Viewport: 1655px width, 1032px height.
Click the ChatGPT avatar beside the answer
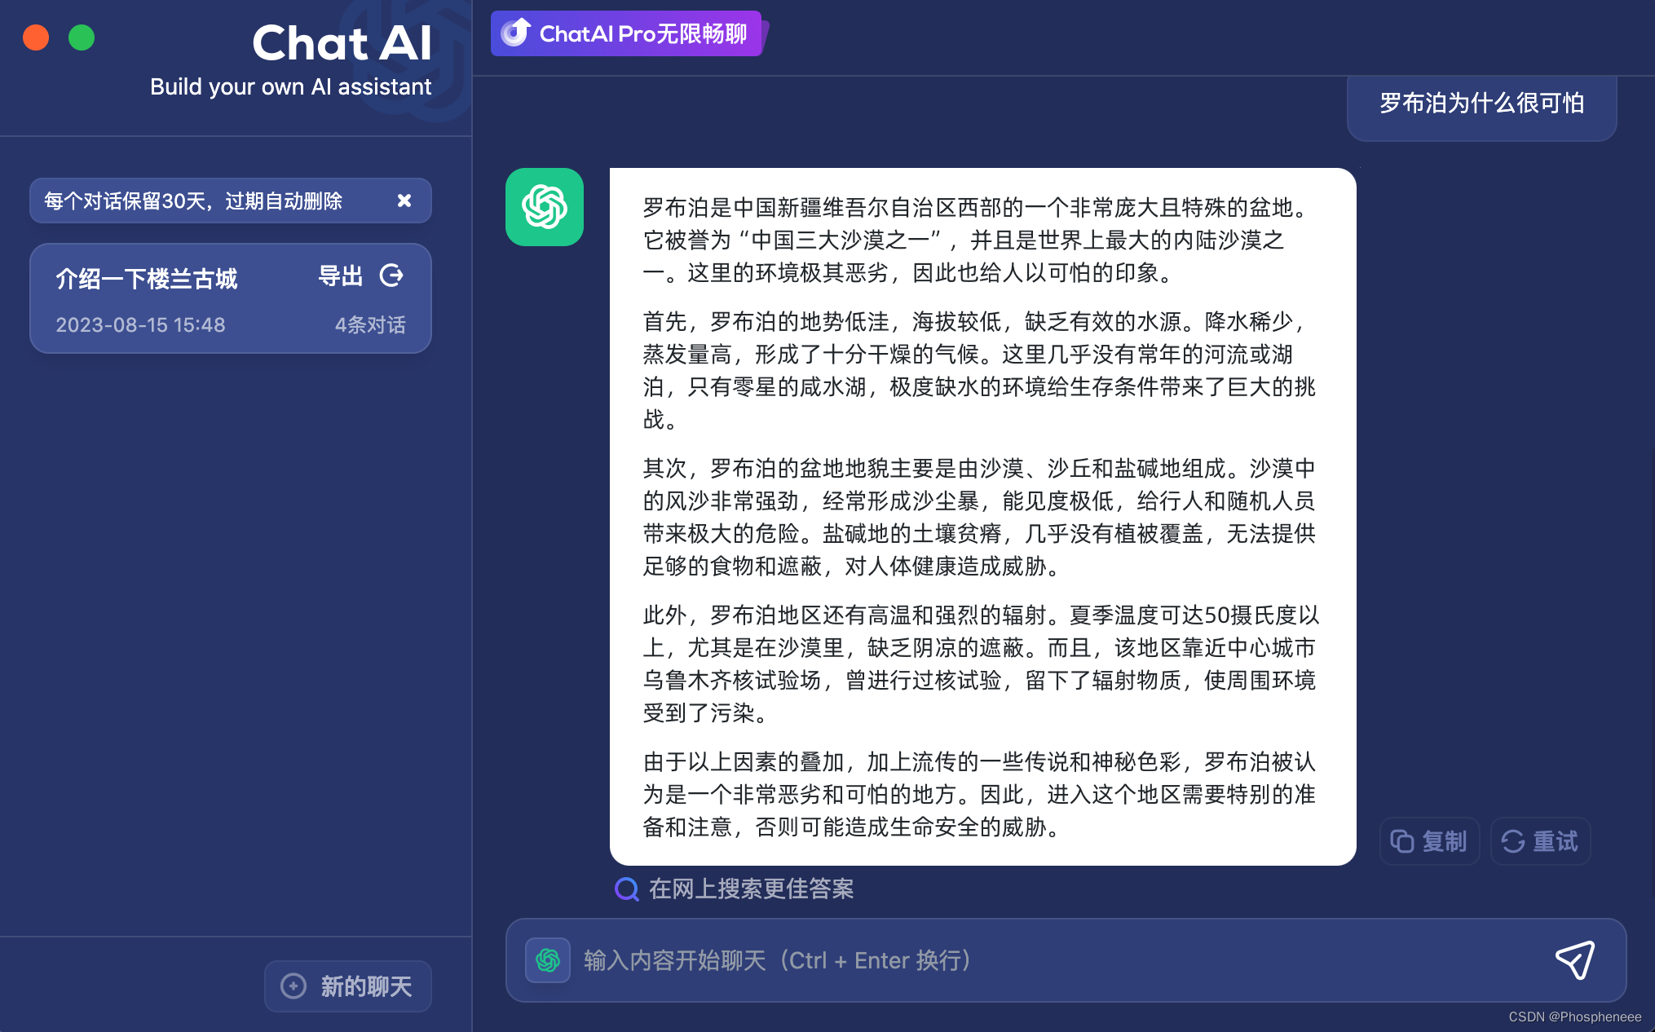pos(545,207)
